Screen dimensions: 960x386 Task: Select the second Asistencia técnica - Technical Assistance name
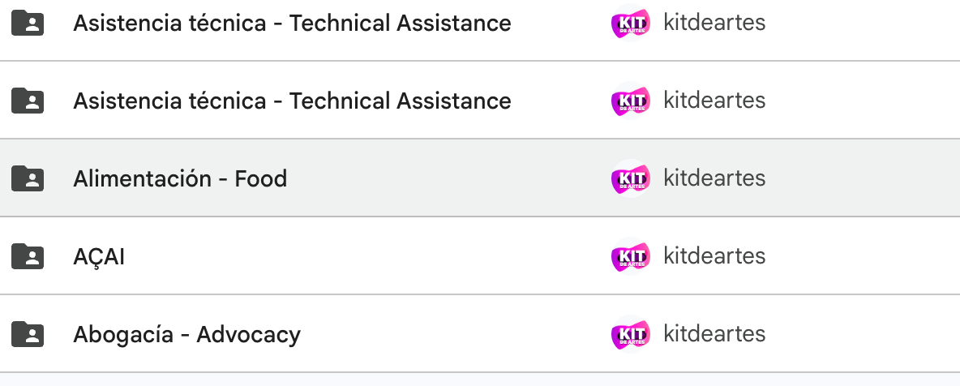click(x=292, y=101)
